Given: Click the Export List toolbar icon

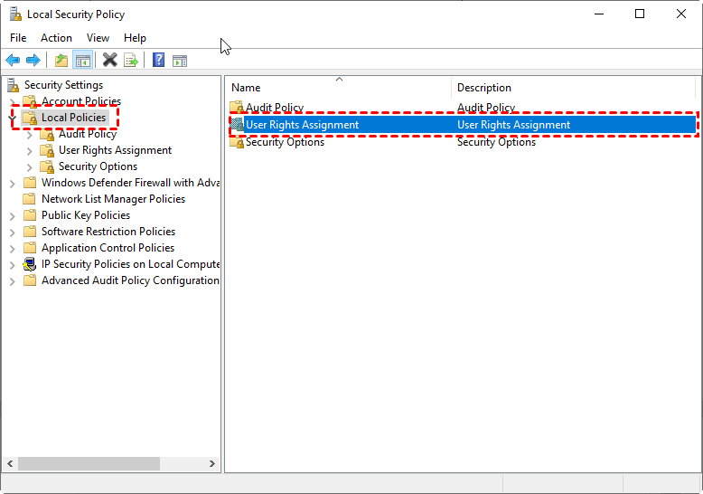Looking at the screenshot, I should pos(131,60).
